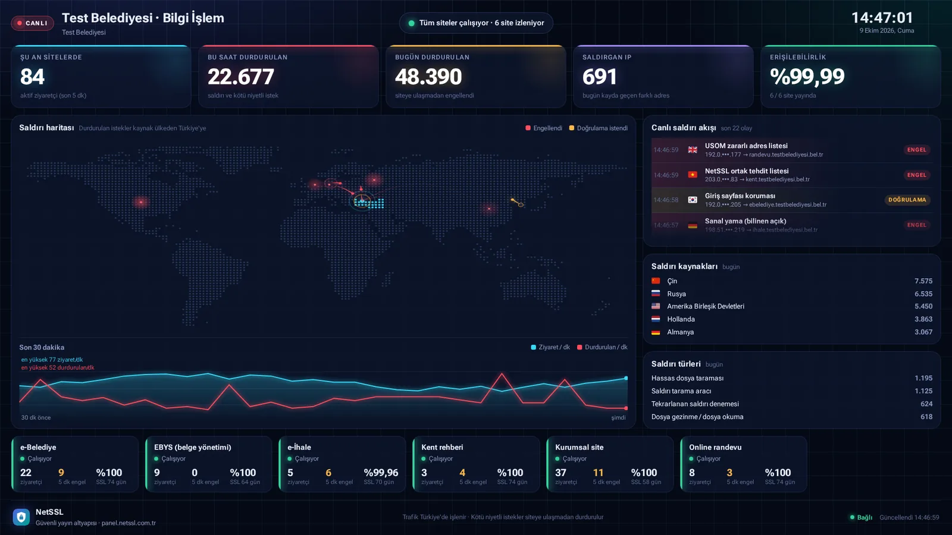Click the Netherlands flag next to Hollanda
The image size is (952, 535).
click(x=656, y=319)
